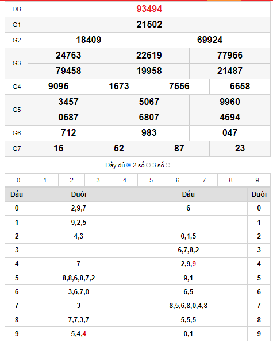This screenshot has height=343, width=273.
Task: Select the '3 số' radio button
Action: [168, 165]
